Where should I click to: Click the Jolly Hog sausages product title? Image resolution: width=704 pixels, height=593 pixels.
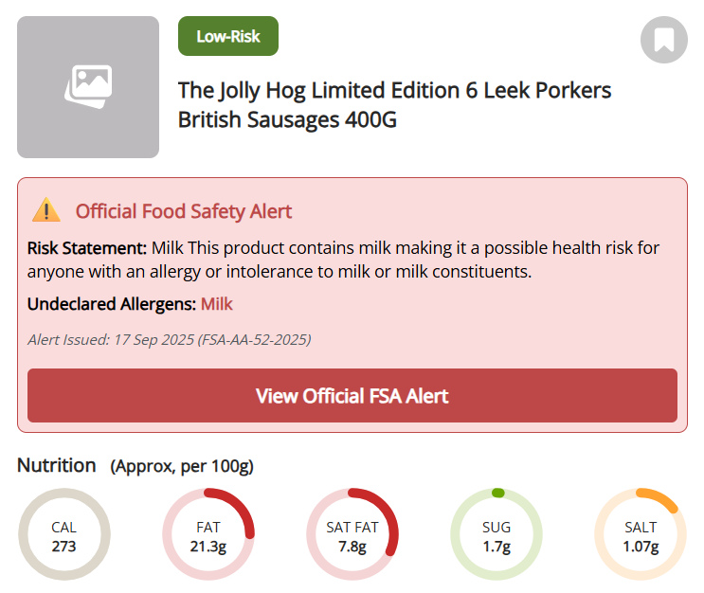point(394,105)
